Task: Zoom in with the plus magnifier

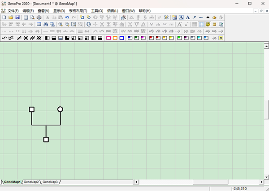Action: coord(61,24)
